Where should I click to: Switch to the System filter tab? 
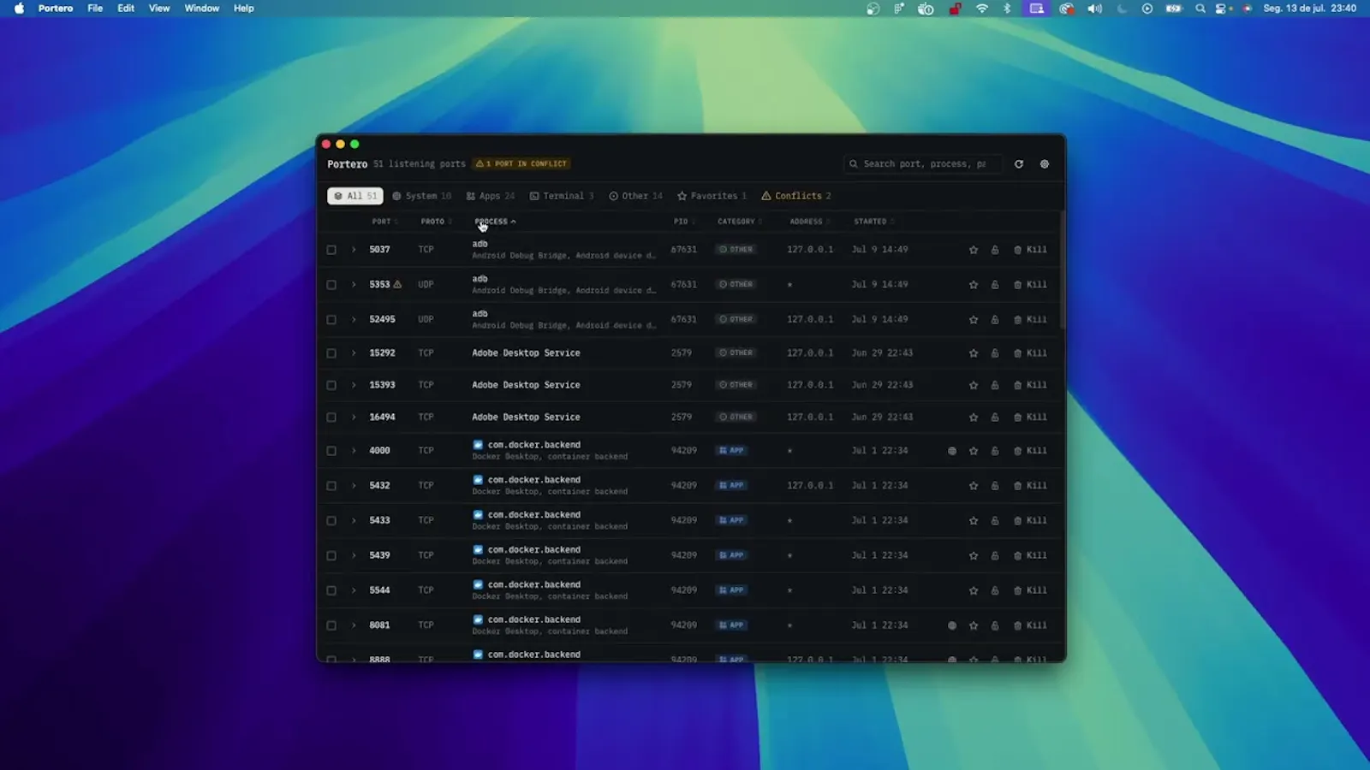pyautogui.click(x=421, y=196)
